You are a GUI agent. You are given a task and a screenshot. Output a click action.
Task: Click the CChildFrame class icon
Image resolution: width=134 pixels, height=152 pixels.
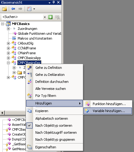(x=14, y=48)
